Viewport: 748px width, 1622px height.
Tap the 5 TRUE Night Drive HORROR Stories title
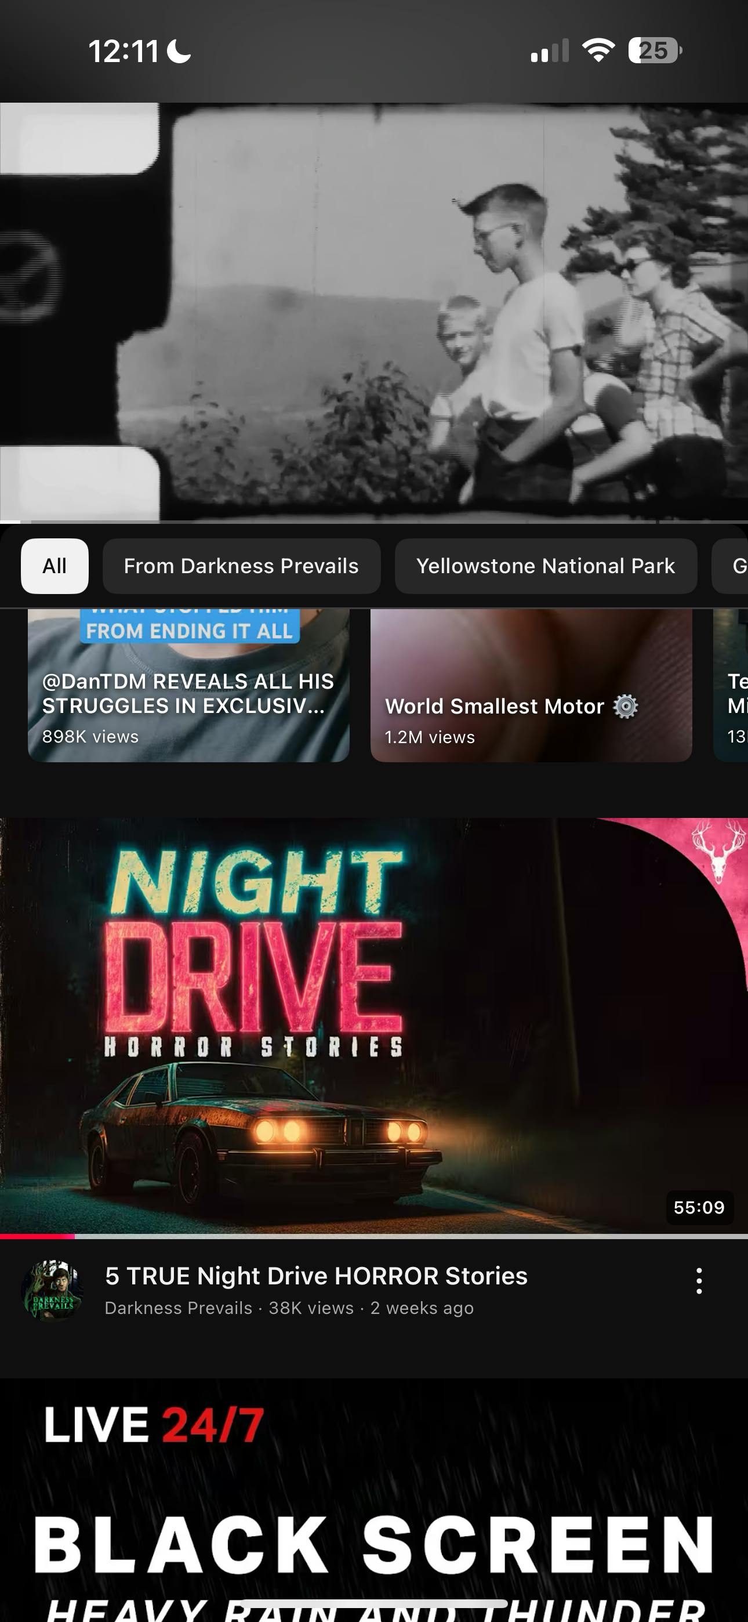pos(316,1276)
